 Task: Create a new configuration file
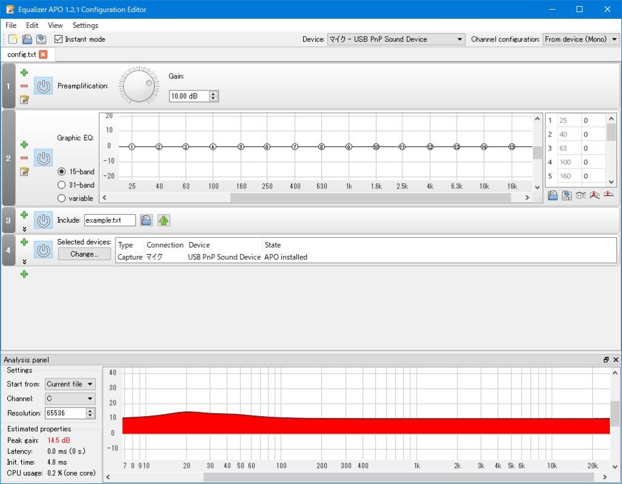tap(11, 39)
